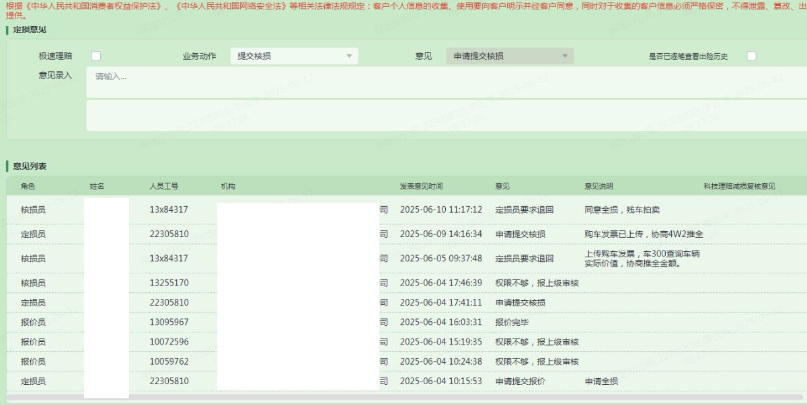This screenshot has width=807, height=405.
Task: Click employee number 13255170 in the list
Action: pos(169,283)
